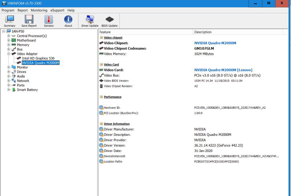Click the HWiNFO64 title bar app icon
The image size is (291, 196).
pyautogui.click(x=4, y=3)
